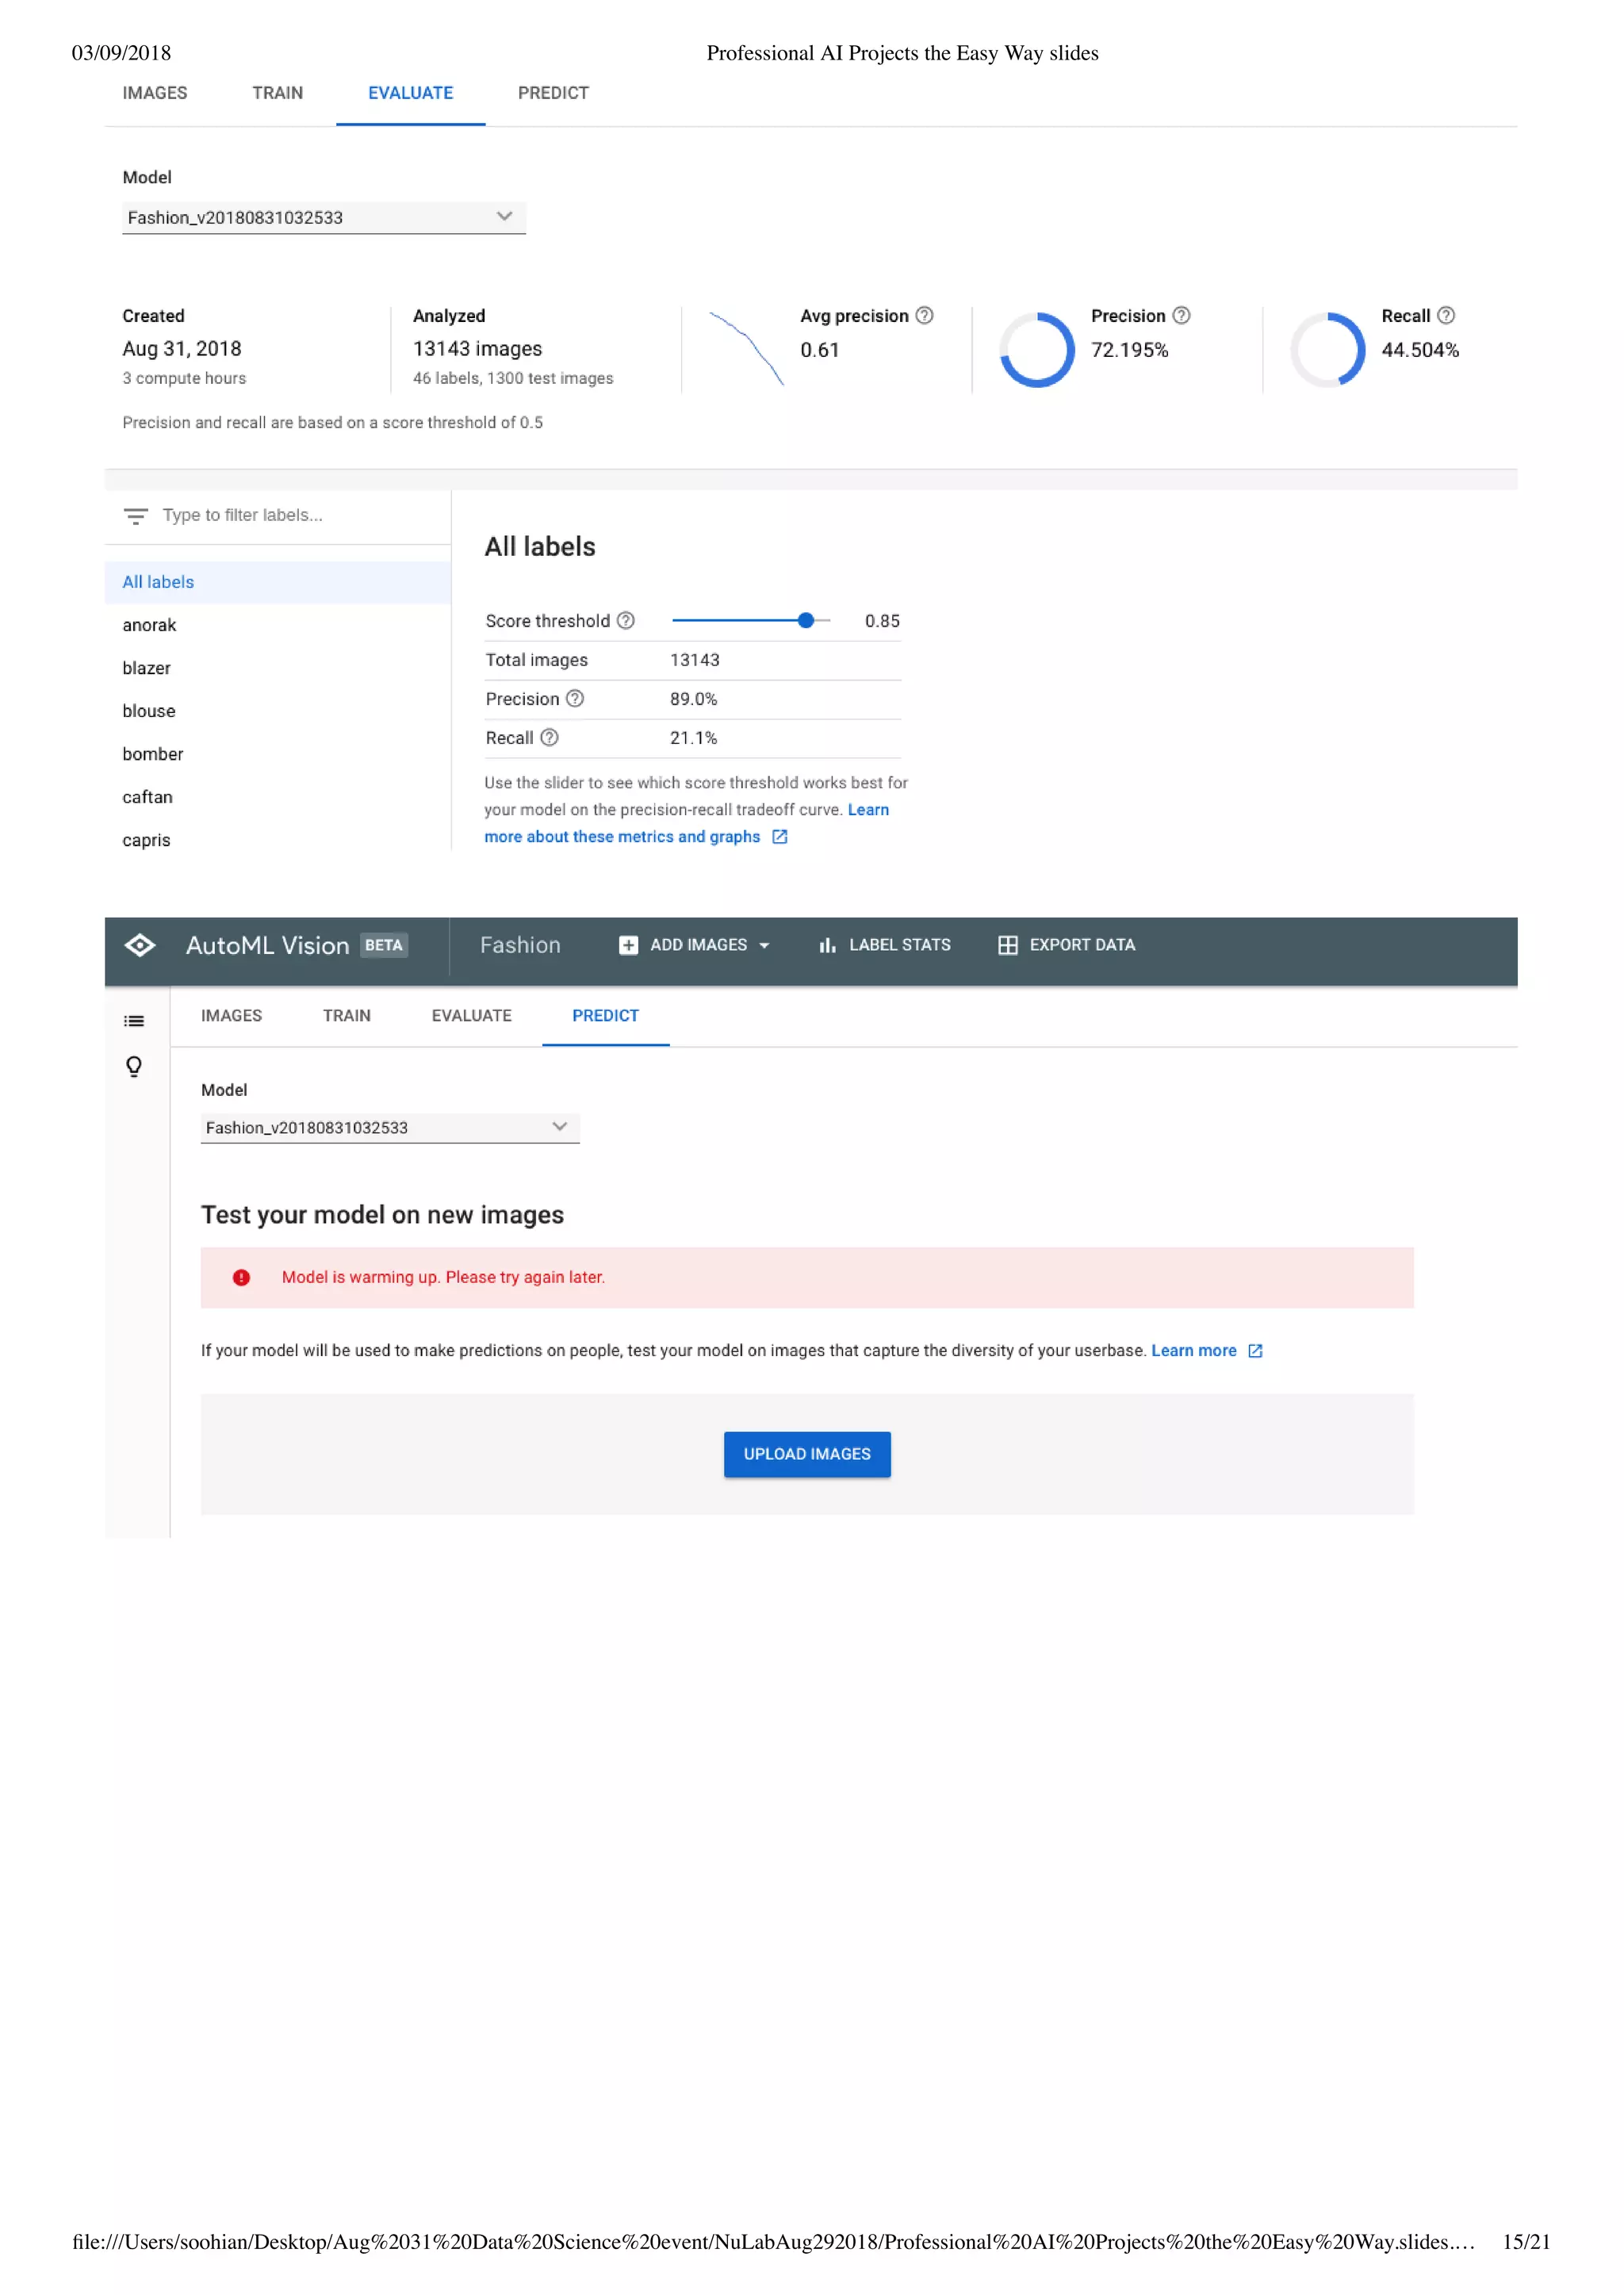Click help icon next to Score threshold
1624x2295 pixels.
[626, 620]
